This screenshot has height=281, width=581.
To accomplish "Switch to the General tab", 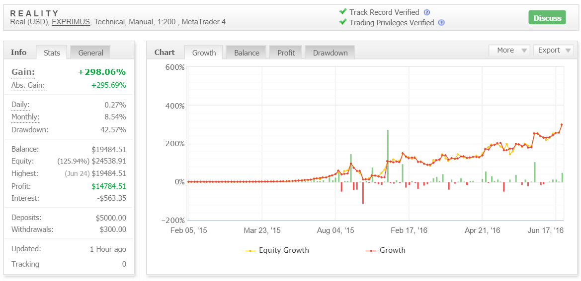I will point(90,53).
